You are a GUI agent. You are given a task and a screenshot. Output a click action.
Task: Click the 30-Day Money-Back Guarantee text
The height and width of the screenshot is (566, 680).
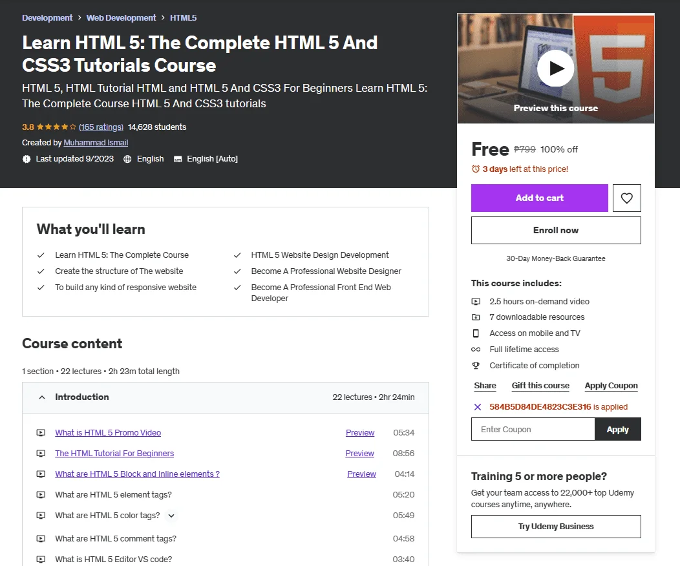tap(555, 258)
